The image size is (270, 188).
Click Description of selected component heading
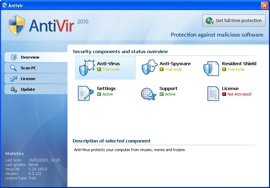click(111, 141)
